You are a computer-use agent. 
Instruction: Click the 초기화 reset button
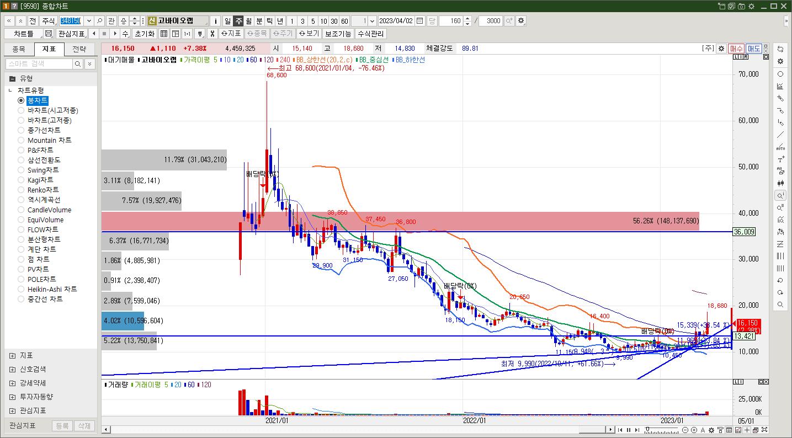(145, 34)
